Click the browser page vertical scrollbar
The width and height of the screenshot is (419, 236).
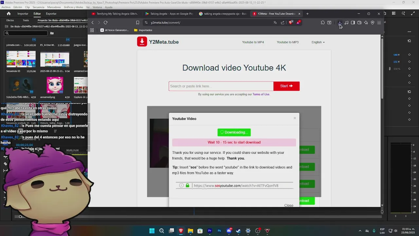click(x=382, y=69)
